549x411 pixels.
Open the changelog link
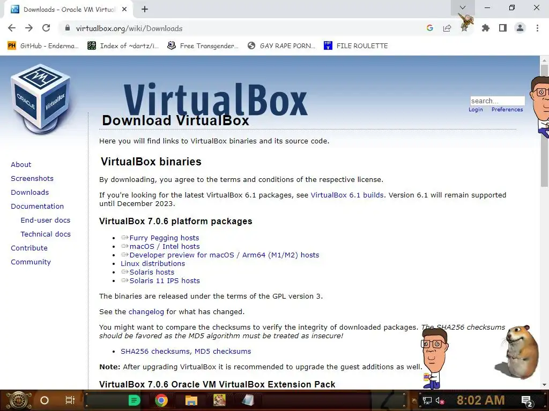tap(146, 312)
